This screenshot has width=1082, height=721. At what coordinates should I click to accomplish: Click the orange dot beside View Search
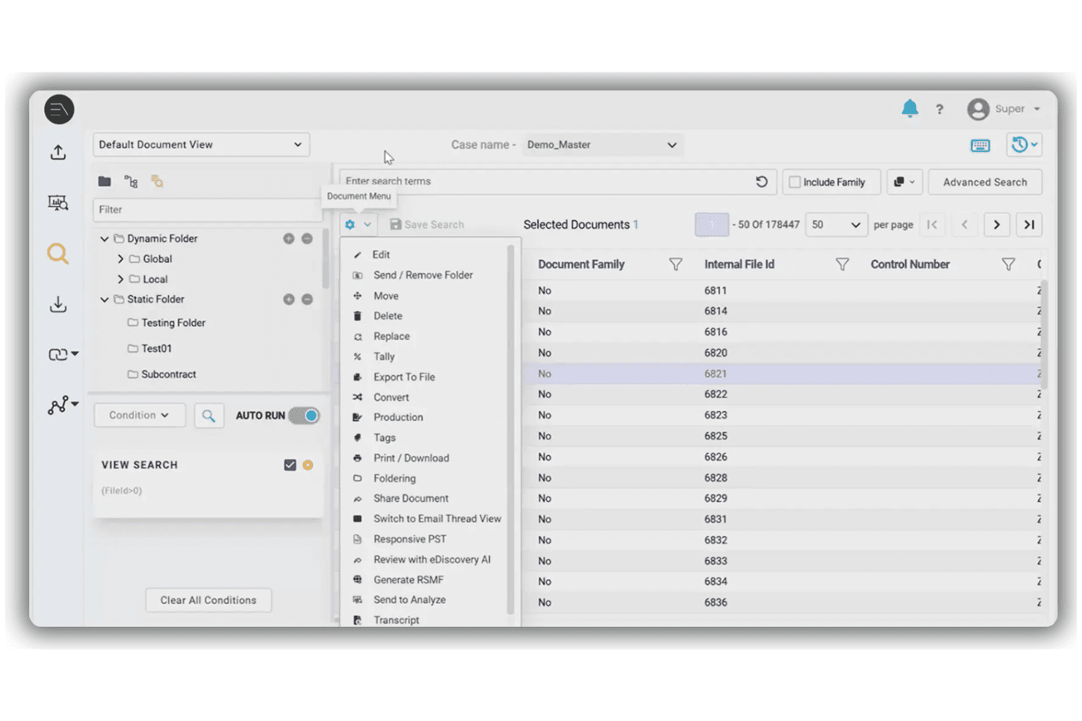[x=308, y=465]
